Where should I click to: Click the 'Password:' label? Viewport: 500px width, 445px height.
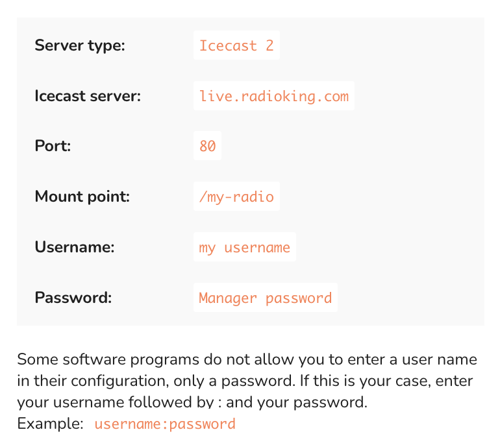(x=73, y=298)
